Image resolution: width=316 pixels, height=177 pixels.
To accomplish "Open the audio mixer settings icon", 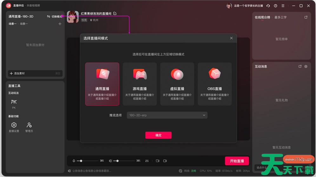I will pos(147,161).
